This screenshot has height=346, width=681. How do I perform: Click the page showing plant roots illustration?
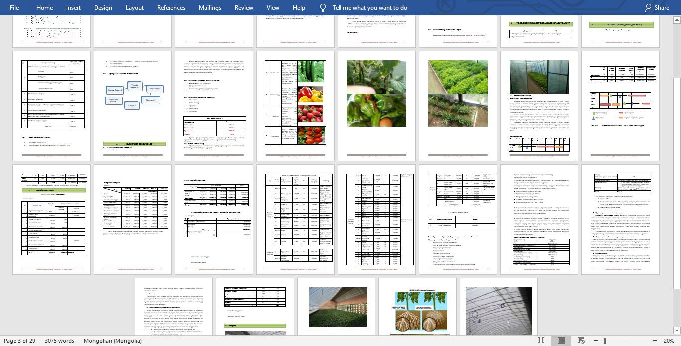(417, 307)
